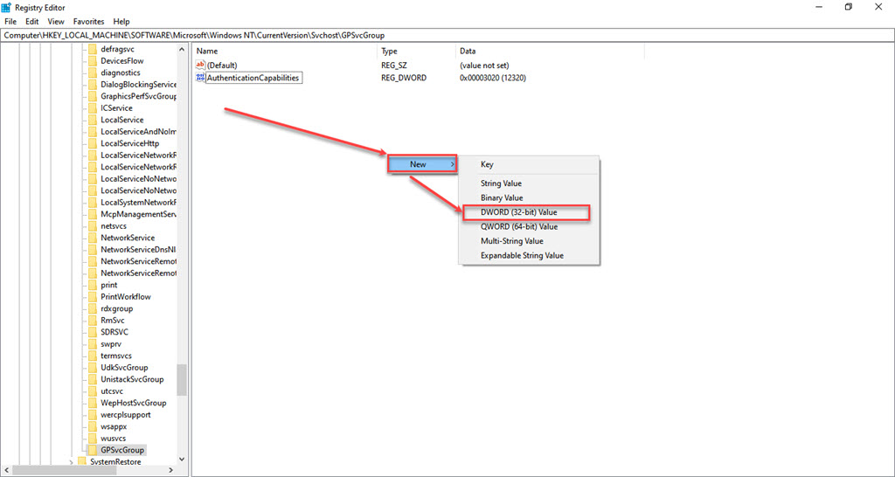Screen dimensions: 895x477
Task: Click the print folder icon
Action: pyautogui.click(x=93, y=285)
